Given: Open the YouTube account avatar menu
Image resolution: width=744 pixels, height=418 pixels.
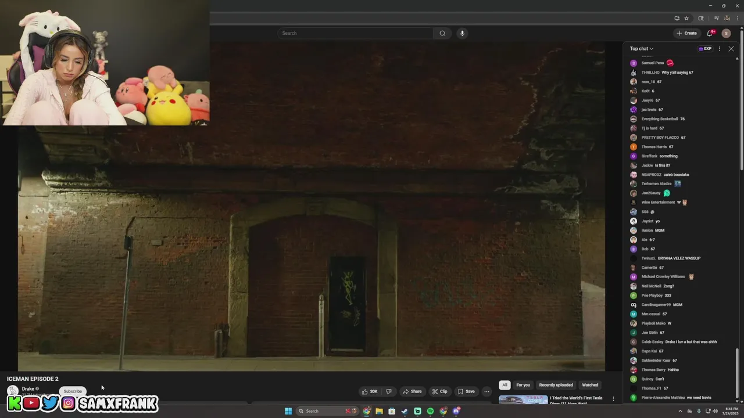Looking at the screenshot, I should tap(726, 33).
